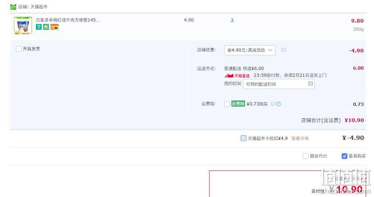Check the 天猫超市卡抵扣¥4.9 checkbox
The image size is (374, 197).
pos(244,138)
